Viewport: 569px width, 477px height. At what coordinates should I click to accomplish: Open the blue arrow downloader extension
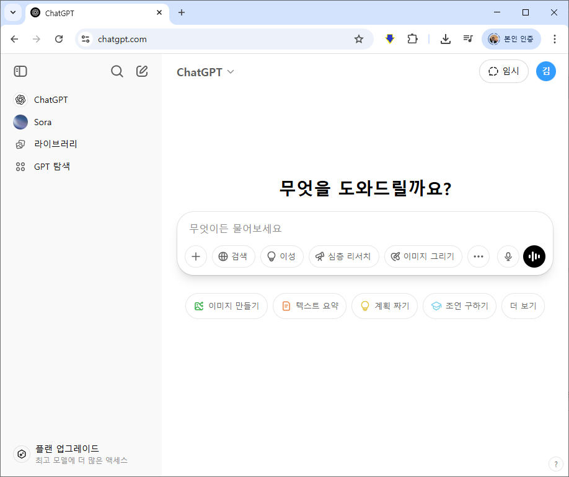[x=390, y=39]
